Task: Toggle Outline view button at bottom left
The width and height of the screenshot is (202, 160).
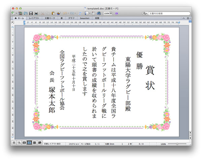Action: pos(19,143)
